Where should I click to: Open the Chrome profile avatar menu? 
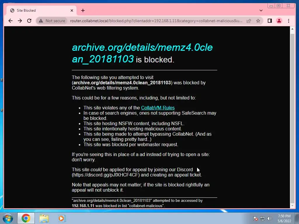(279, 21)
